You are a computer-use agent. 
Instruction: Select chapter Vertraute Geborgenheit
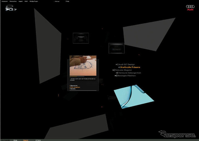point(128,73)
